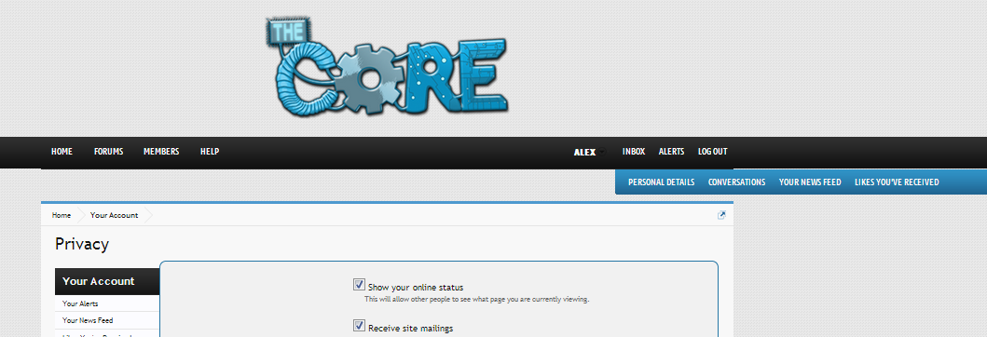Toggle Show your online status checkbox

(360, 285)
